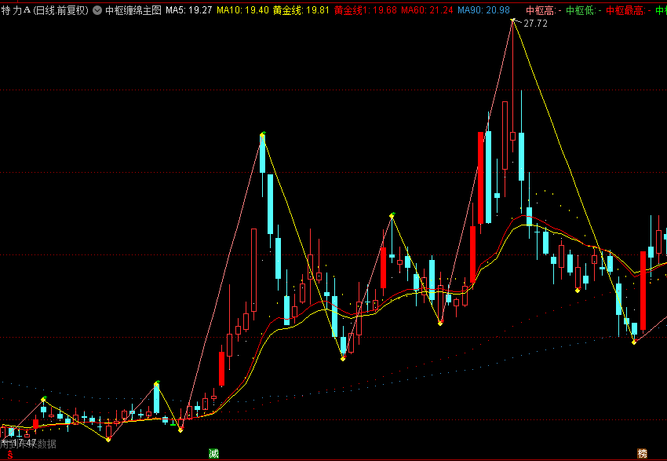The height and width of the screenshot is (461, 667).
Task: Select the 特力A (日线.前复权) title
Action: pos(45,10)
